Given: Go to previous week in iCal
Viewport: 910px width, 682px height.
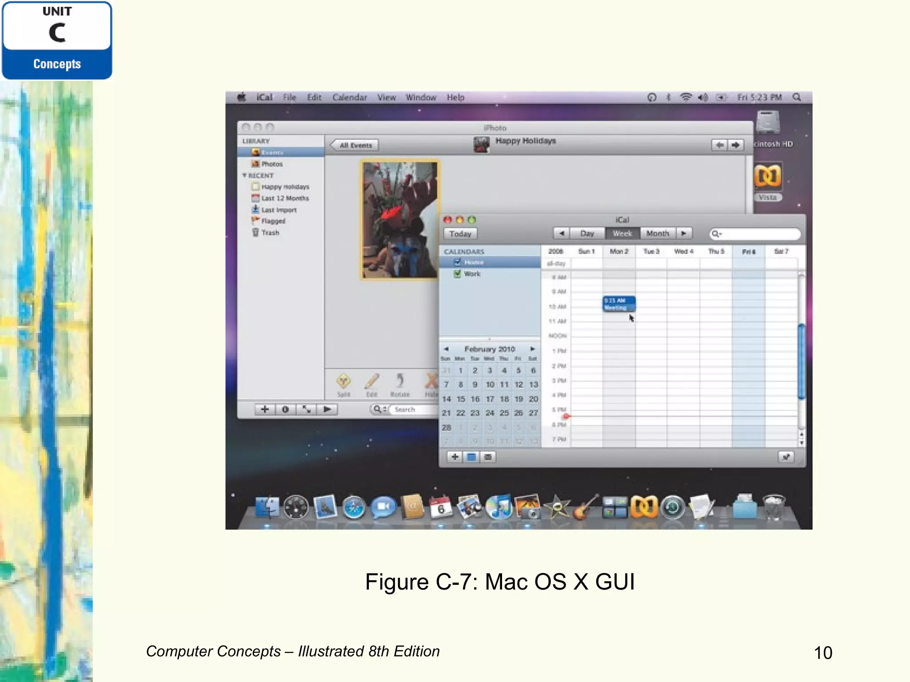Looking at the screenshot, I should (x=562, y=233).
